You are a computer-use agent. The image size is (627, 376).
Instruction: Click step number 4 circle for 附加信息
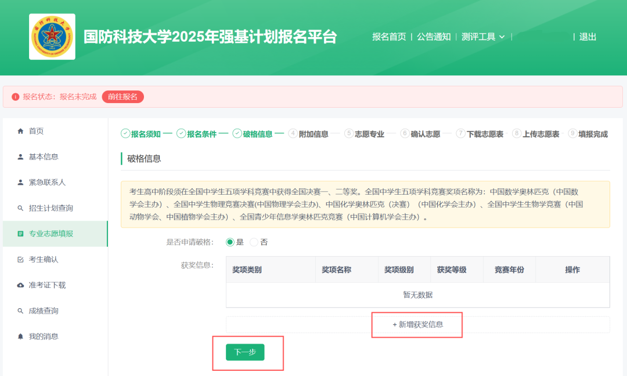tap(293, 134)
